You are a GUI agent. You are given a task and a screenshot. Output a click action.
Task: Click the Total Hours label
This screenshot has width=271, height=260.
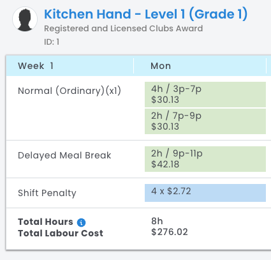pos(45,222)
